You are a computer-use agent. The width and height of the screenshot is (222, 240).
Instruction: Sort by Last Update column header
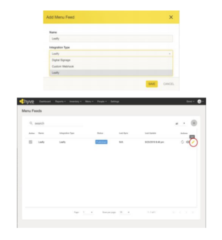151,133
